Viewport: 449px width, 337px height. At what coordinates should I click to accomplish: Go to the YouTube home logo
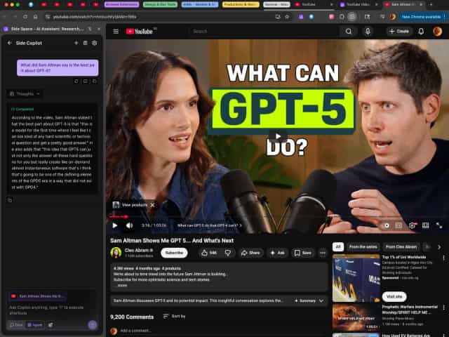point(140,31)
